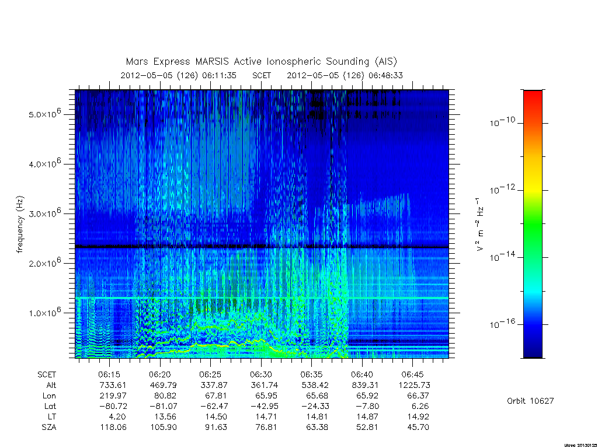Click local time value '14.71'
598x448 pixels.
pyautogui.click(x=266, y=416)
